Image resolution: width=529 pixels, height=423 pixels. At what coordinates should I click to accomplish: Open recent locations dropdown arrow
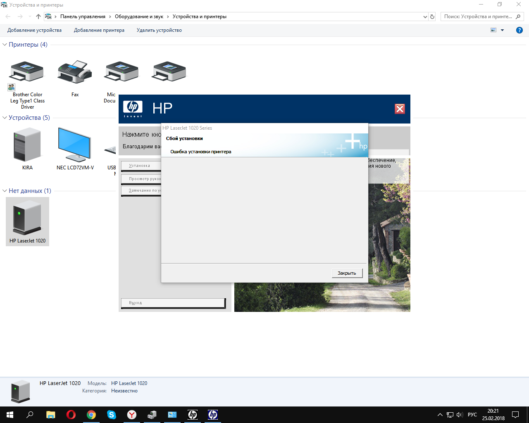tap(30, 17)
